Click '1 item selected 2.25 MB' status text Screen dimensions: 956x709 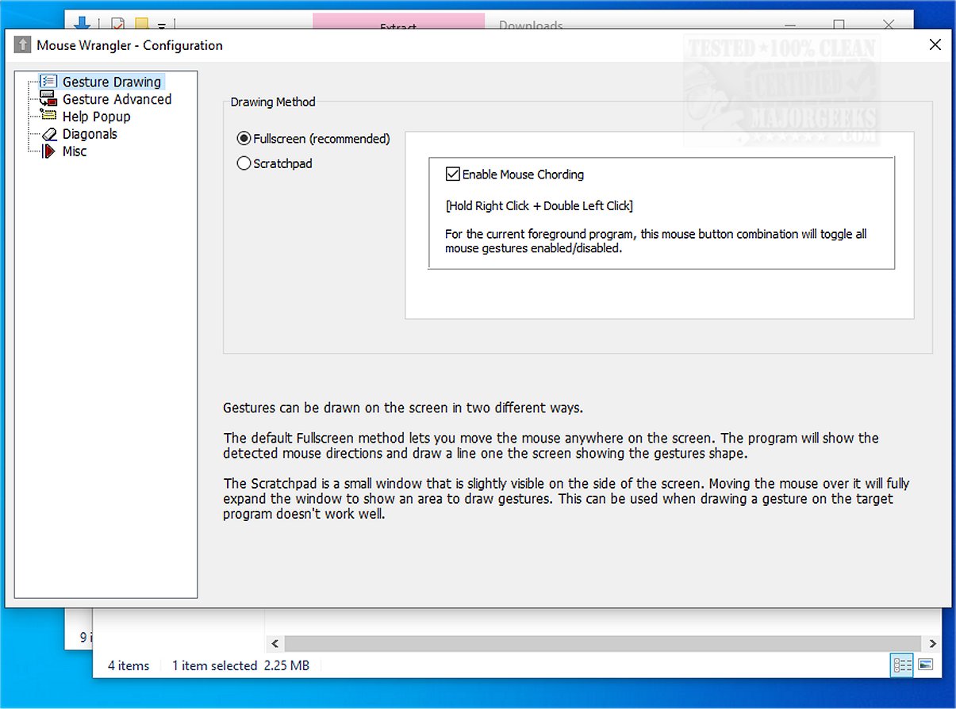(x=240, y=666)
